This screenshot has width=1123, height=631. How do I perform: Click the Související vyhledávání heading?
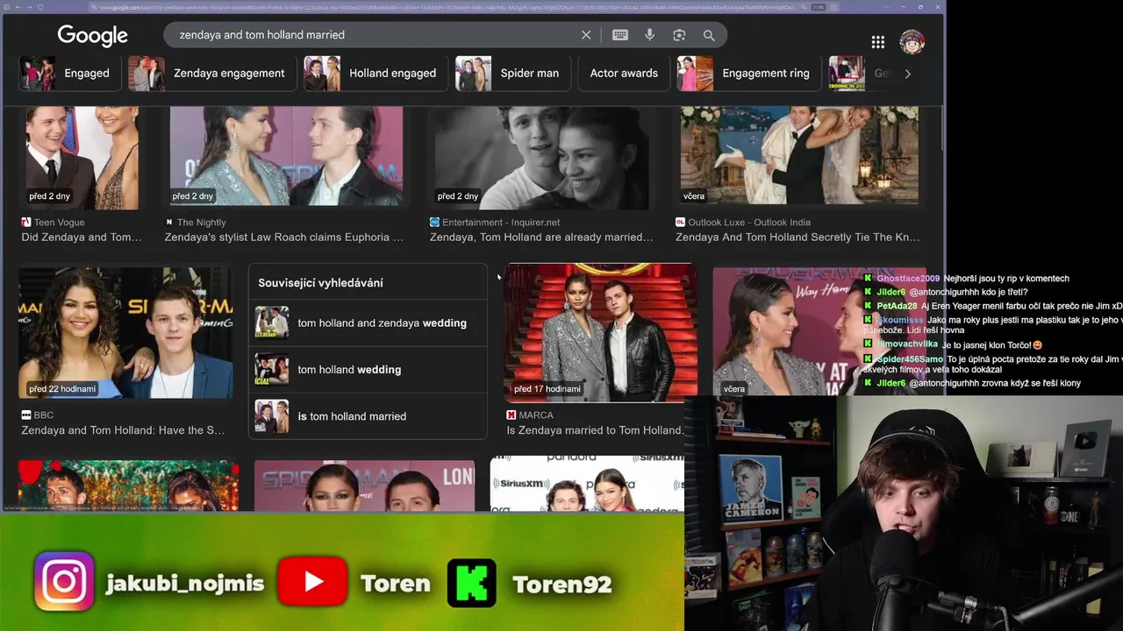point(320,283)
